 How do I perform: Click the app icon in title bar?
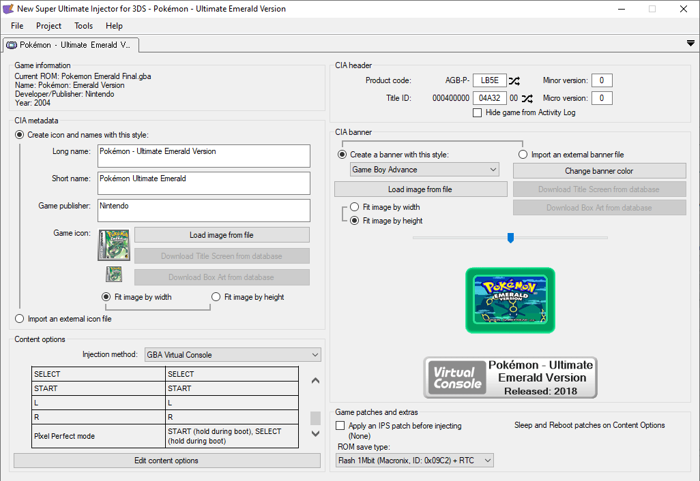coord(8,8)
